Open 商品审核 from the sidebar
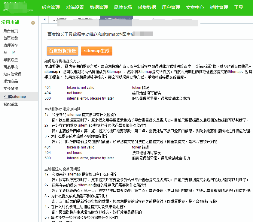The height and width of the screenshot is (222, 253). (13, 67)
